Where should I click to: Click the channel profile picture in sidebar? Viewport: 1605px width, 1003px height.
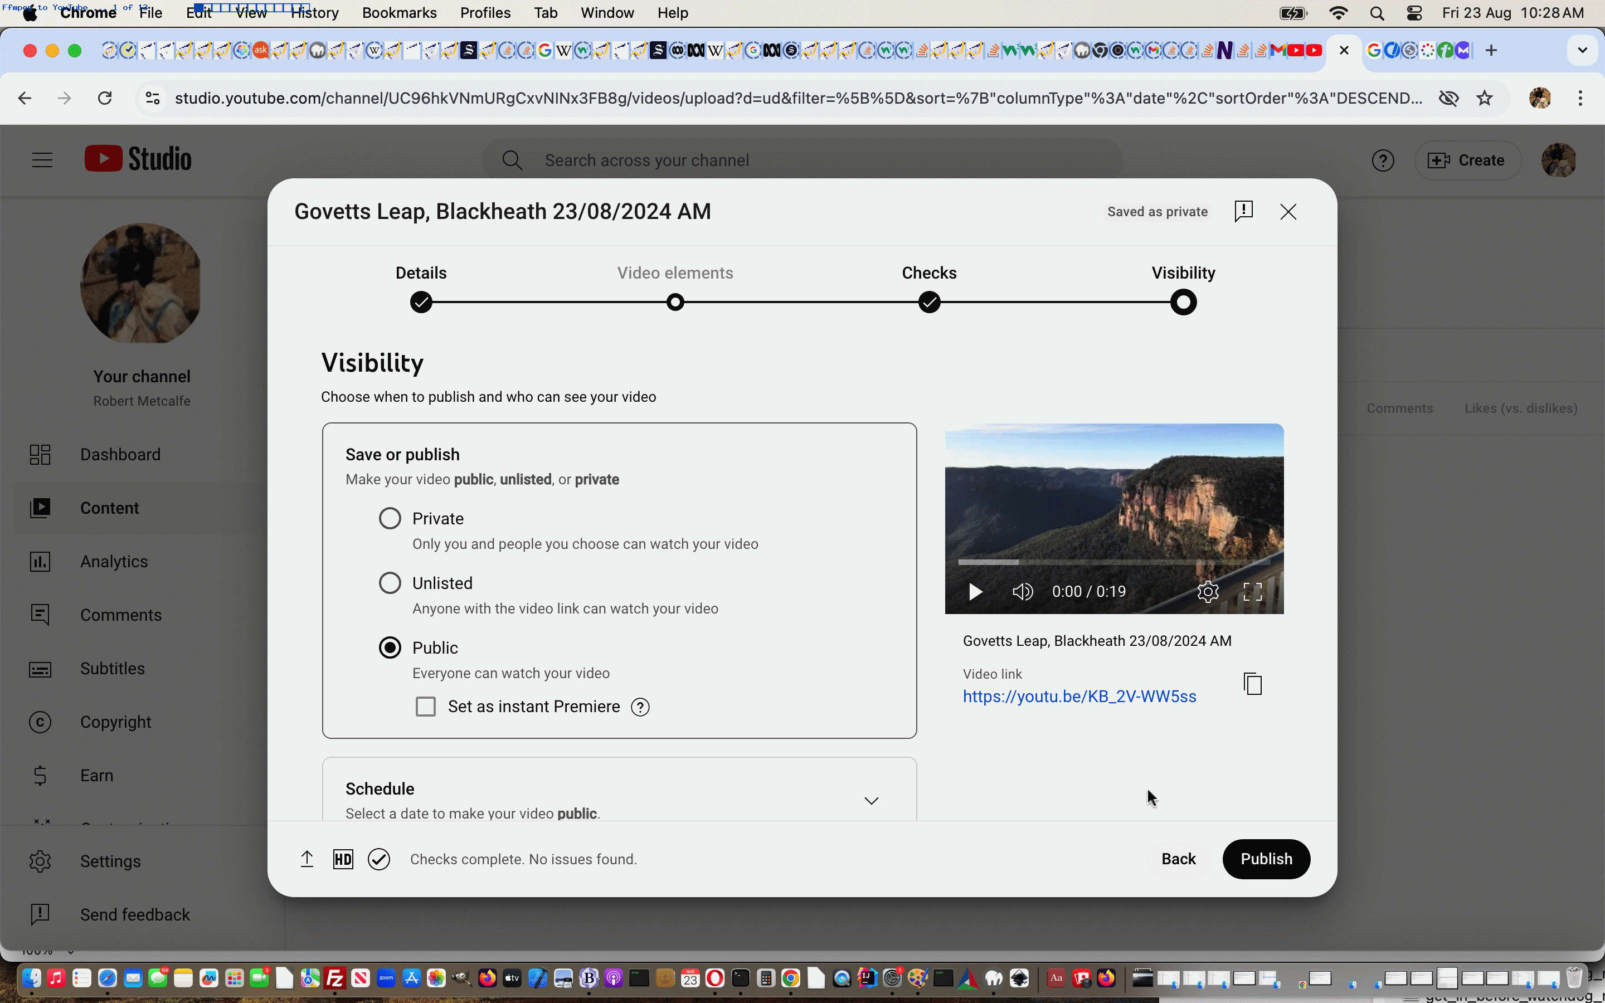point(140,283)
